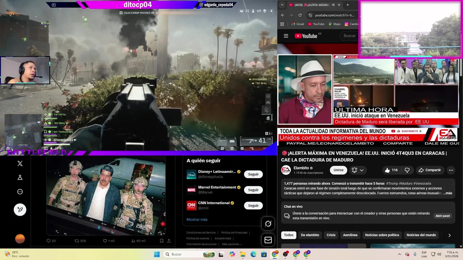This screenshot has width=463, height=260.
Task: Like the video with 116 likes
Action: point(391,170)
